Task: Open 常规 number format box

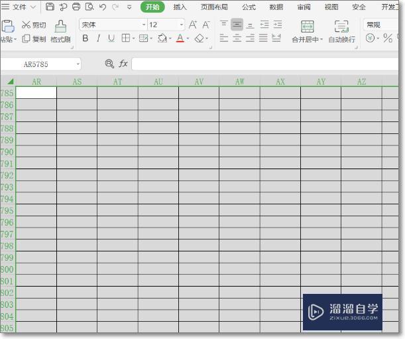Action: click(380, 25)
